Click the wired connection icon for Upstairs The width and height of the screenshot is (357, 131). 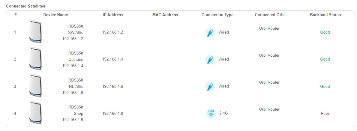[x=210, y=59]
